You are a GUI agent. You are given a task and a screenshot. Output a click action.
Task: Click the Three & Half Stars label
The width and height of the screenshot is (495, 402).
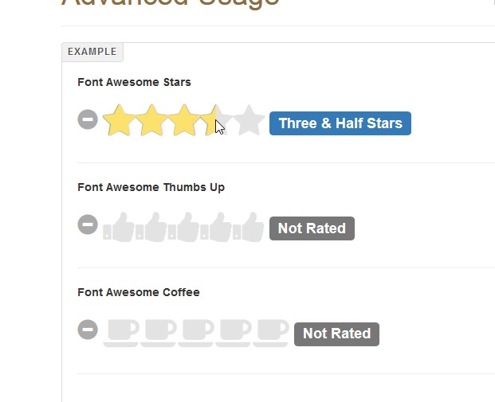pos(340,123)
